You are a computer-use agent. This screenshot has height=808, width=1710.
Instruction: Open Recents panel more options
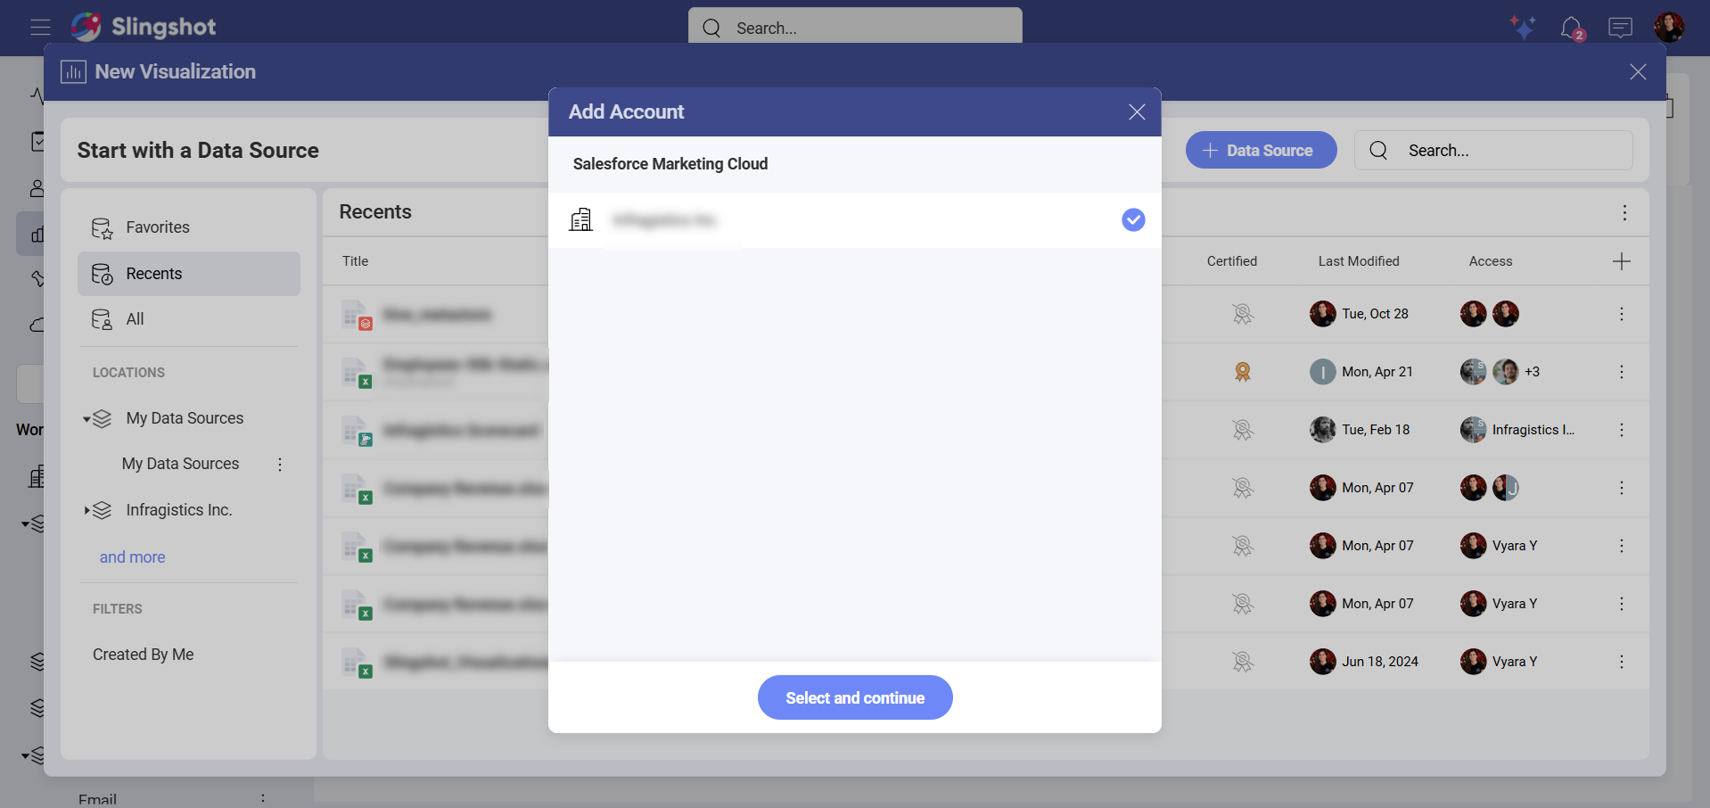click(1624, 212)
